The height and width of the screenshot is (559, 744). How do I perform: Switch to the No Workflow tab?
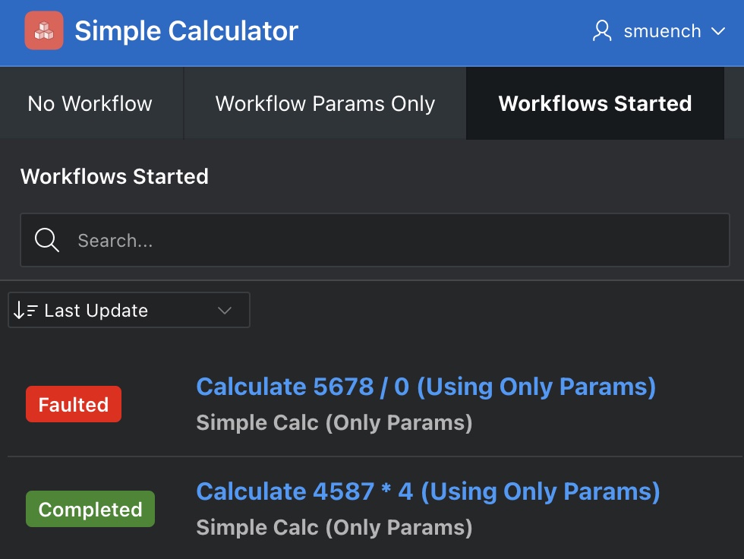point(90,103)
